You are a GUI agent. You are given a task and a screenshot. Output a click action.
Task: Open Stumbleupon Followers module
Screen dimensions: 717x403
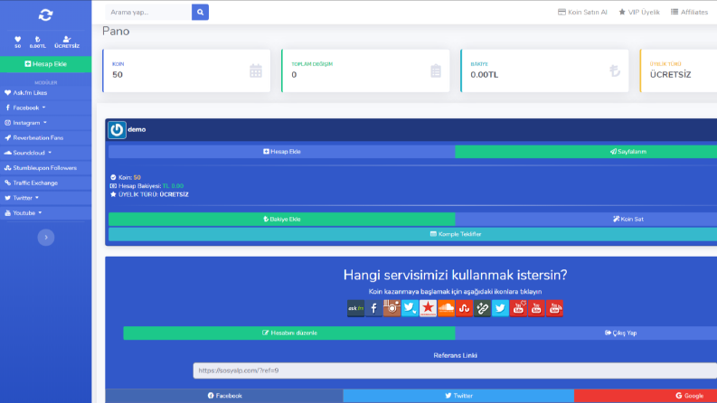pos(46,168)
